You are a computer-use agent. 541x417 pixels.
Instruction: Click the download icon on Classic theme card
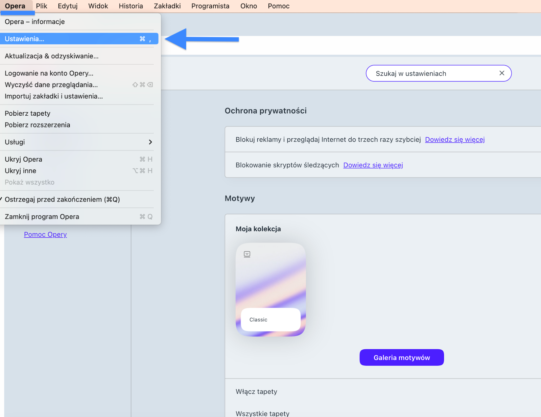[x=247, y=254]
